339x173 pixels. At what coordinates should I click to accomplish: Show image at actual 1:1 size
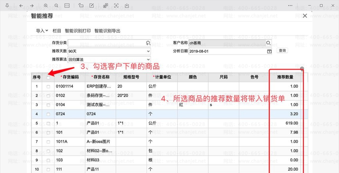pyautogui.click(x=67, y=6)
